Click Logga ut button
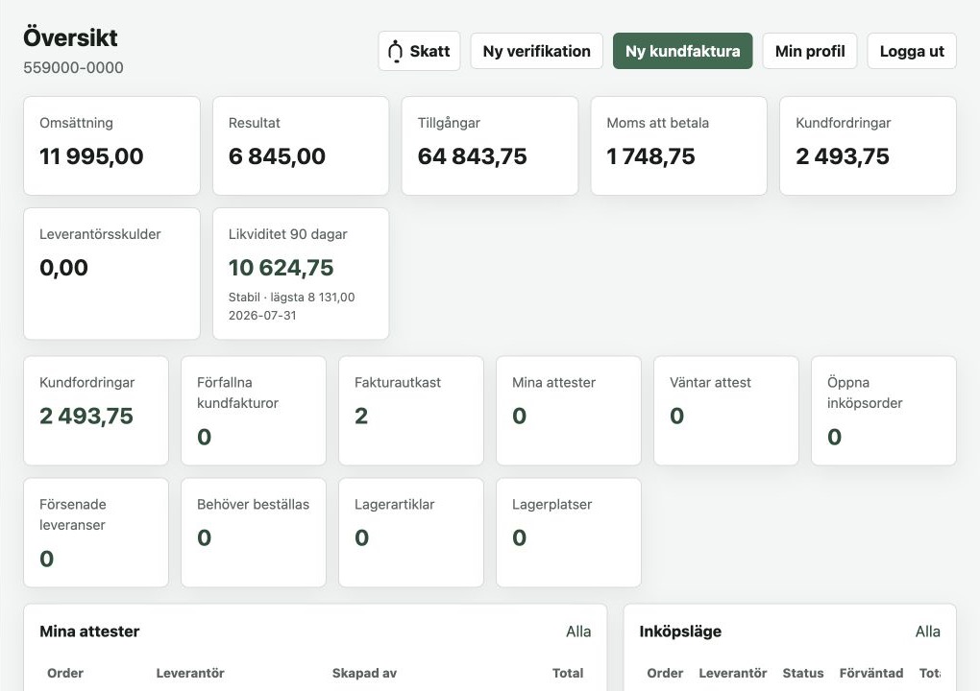Screen dimensions: 980x691 [911, 51]
